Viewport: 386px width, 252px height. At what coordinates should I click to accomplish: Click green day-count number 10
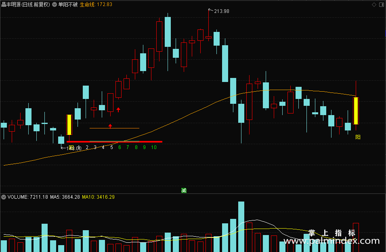[154, 147]
